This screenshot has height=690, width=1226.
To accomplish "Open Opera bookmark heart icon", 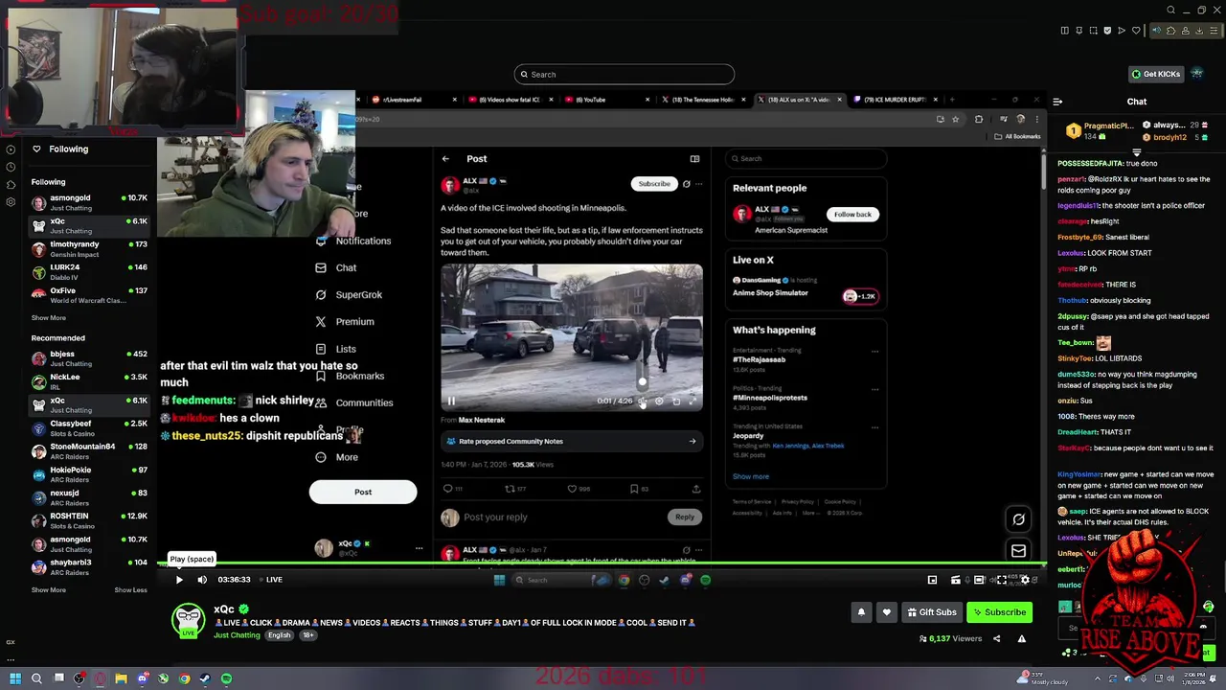I will coord(1136,31).
